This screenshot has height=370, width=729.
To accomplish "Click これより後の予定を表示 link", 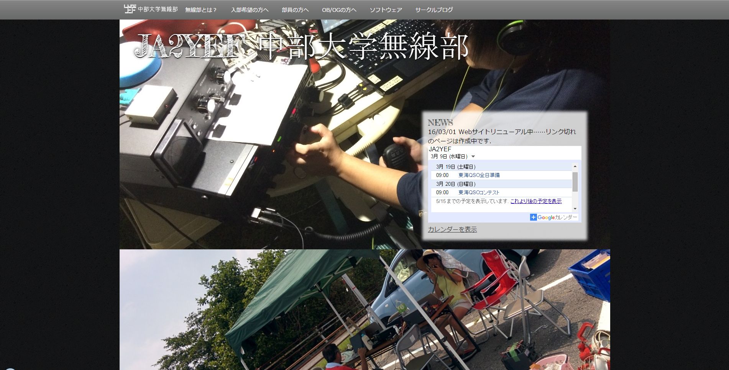I will coord(536,201).
